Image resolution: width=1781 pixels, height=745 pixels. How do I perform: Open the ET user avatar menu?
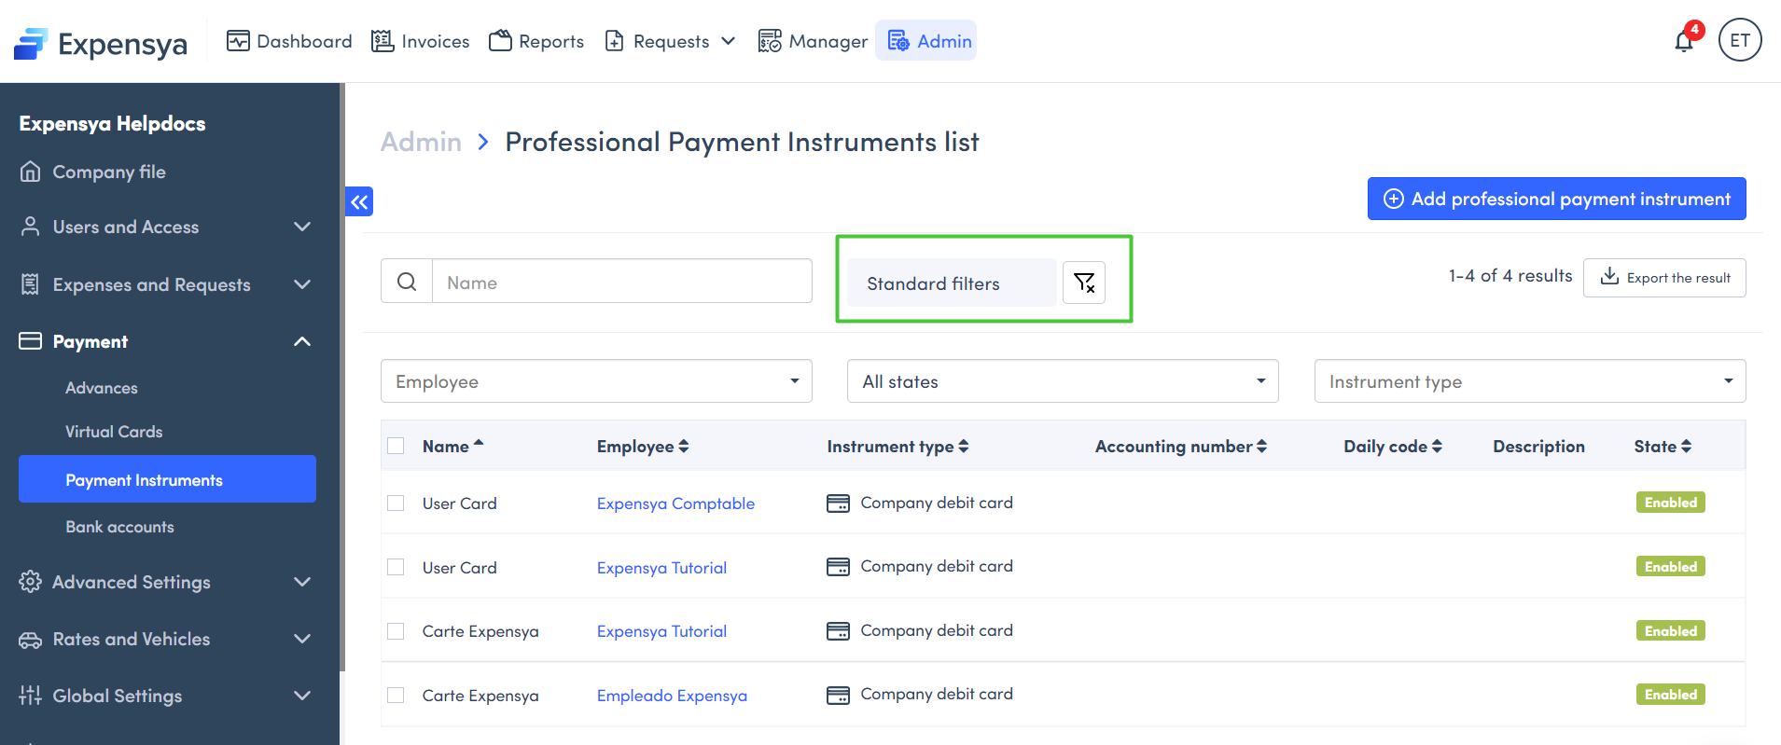(x=1739, y=40)
